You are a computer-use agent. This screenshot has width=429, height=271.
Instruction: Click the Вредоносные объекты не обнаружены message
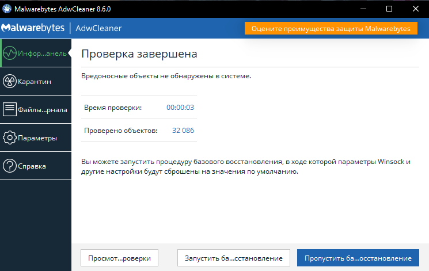[166, 76]
